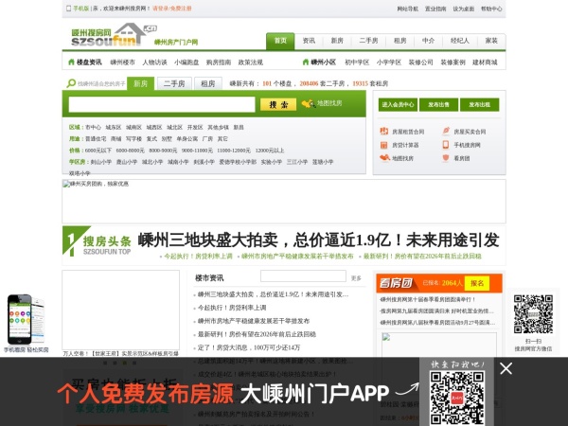
Task: Click the main property search input
Action: (x=162, y=104)
